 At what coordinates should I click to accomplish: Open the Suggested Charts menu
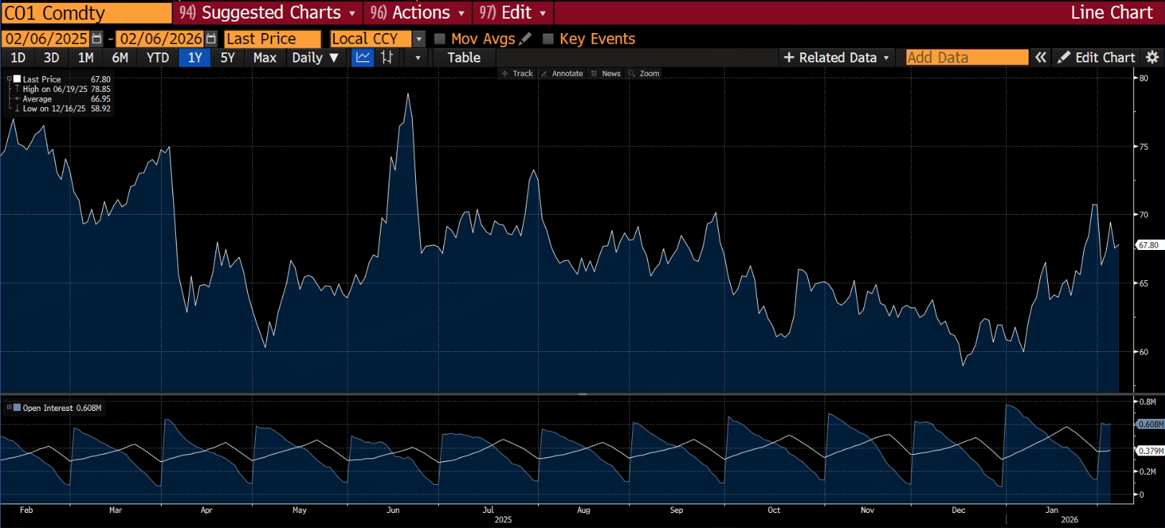pyautogui.click(x=267, y=13)
